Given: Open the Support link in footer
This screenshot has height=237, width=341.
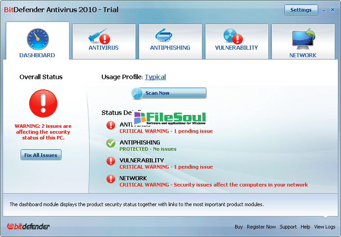Looking at the screenshot, I should pyautogui.click(x=288, y=227).
